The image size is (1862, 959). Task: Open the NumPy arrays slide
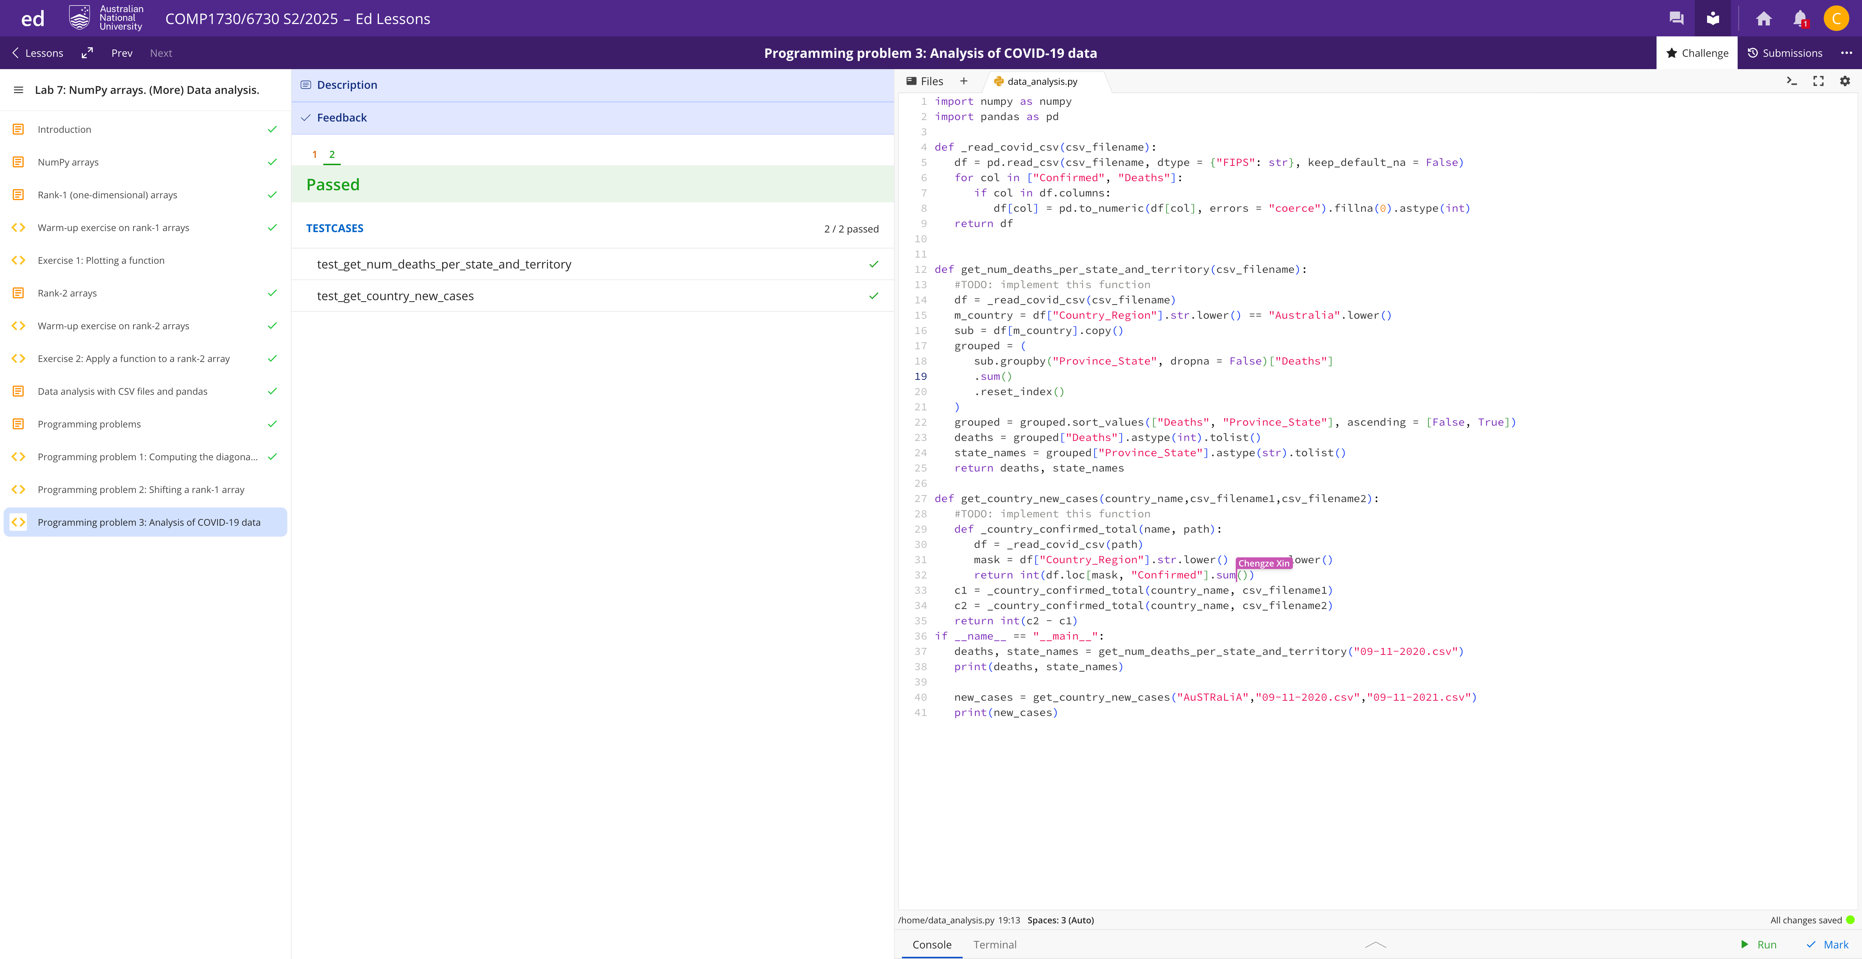pos(145,162)
